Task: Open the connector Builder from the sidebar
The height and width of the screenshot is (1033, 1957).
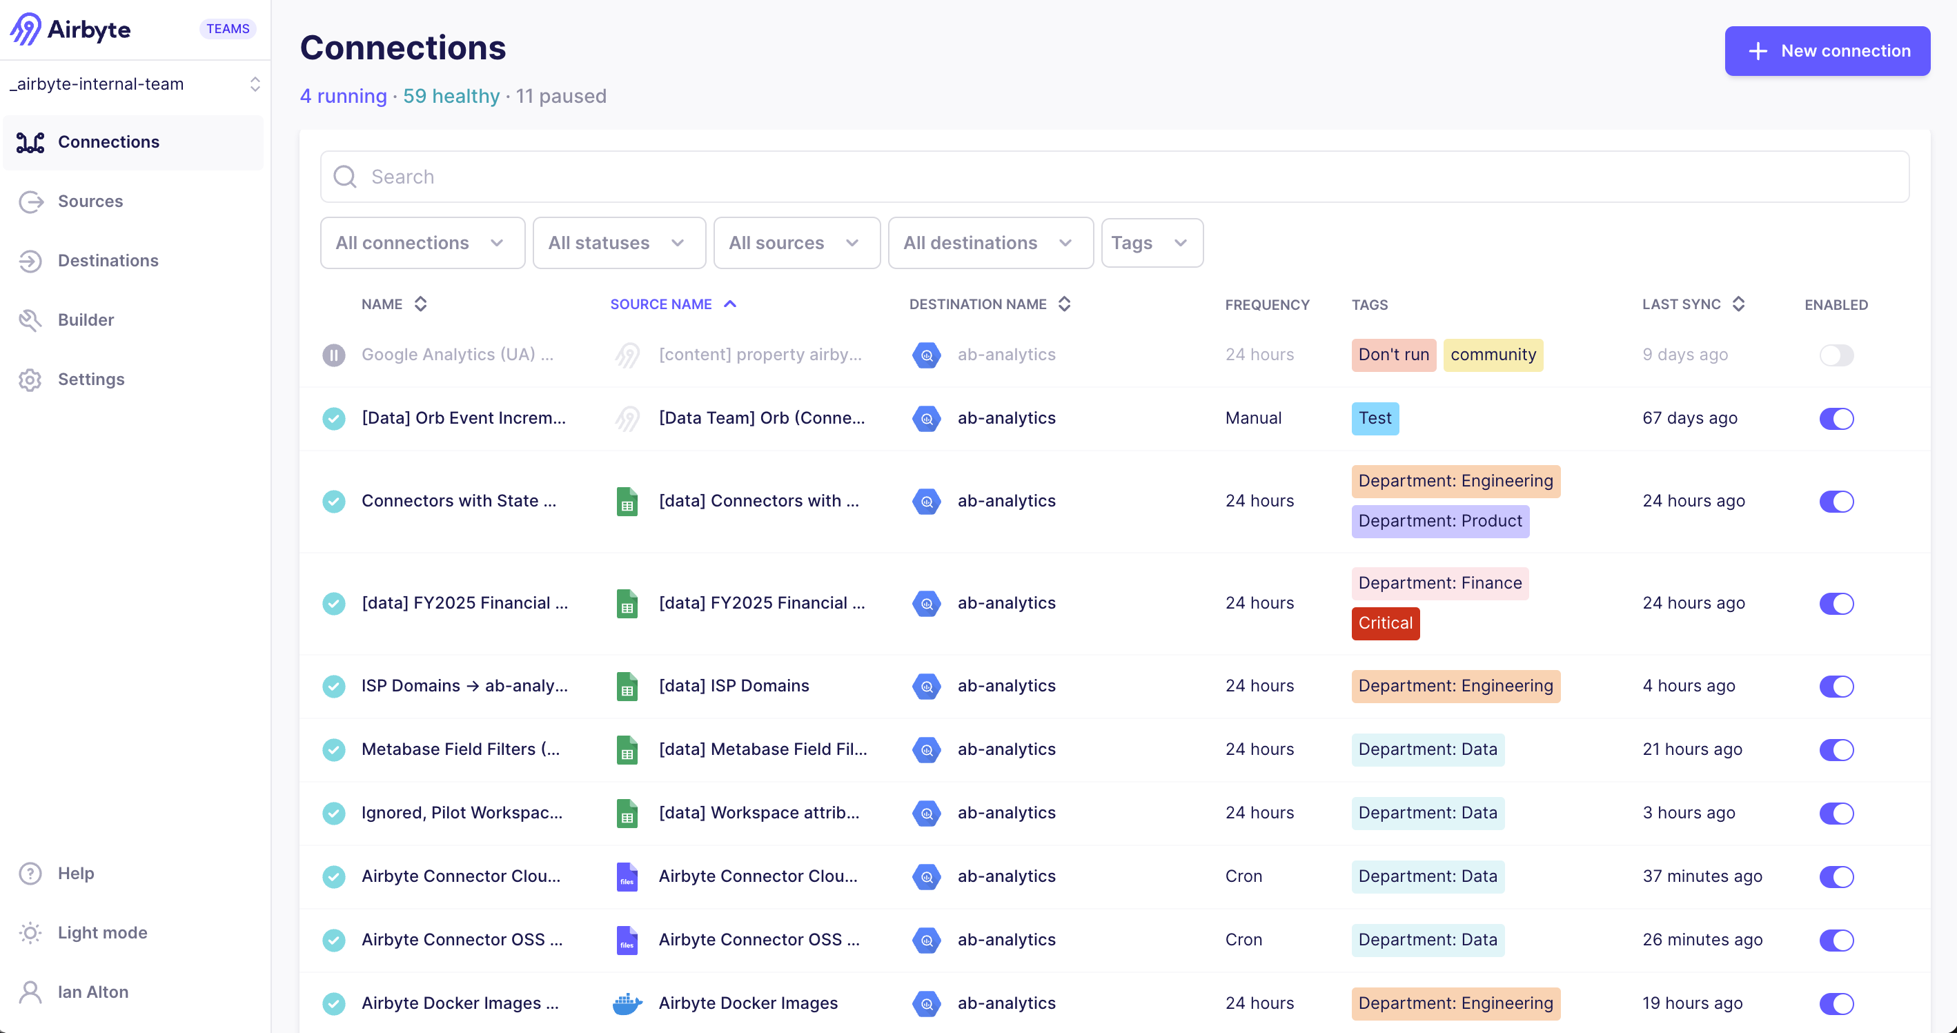Action: pos(86,319)
